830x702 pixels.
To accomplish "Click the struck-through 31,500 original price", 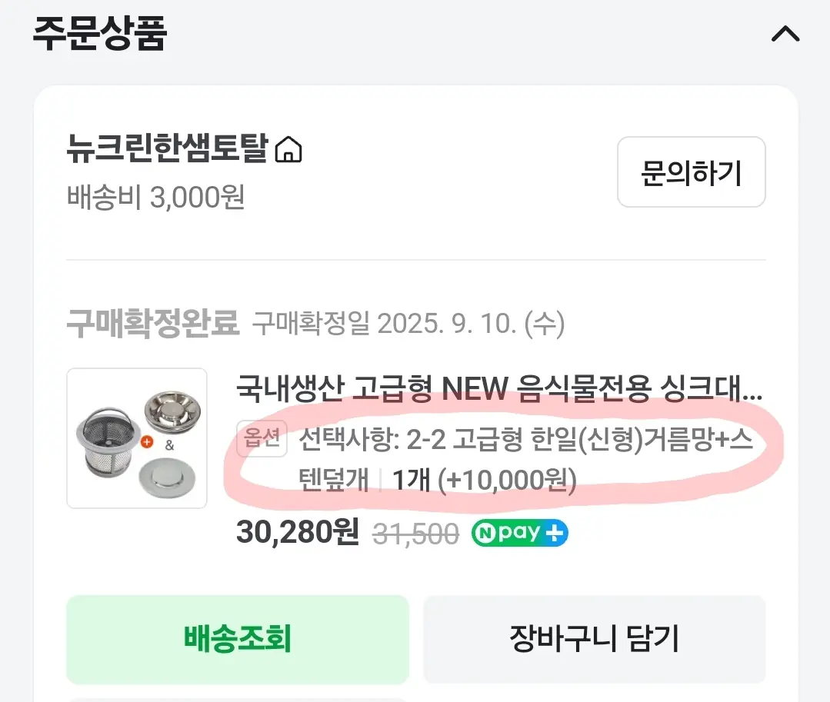I will click(x=415, y=534).
